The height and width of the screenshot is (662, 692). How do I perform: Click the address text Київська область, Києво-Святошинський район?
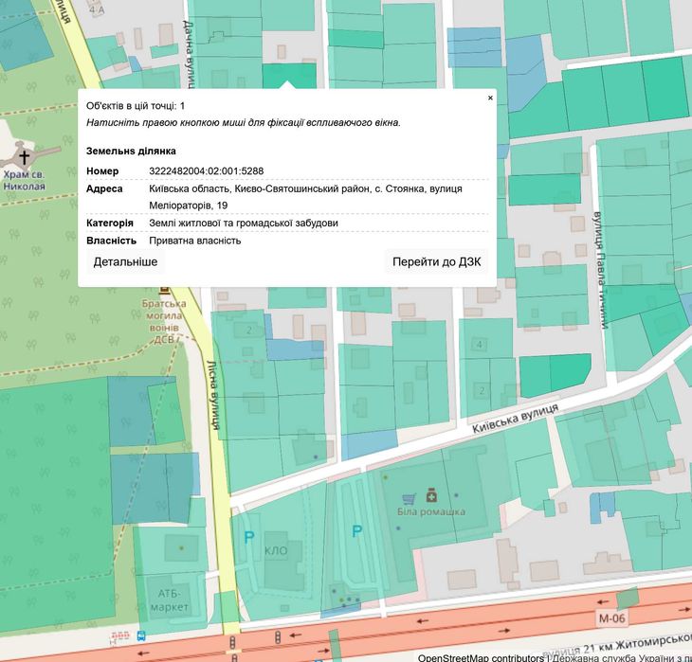point(260,188)
